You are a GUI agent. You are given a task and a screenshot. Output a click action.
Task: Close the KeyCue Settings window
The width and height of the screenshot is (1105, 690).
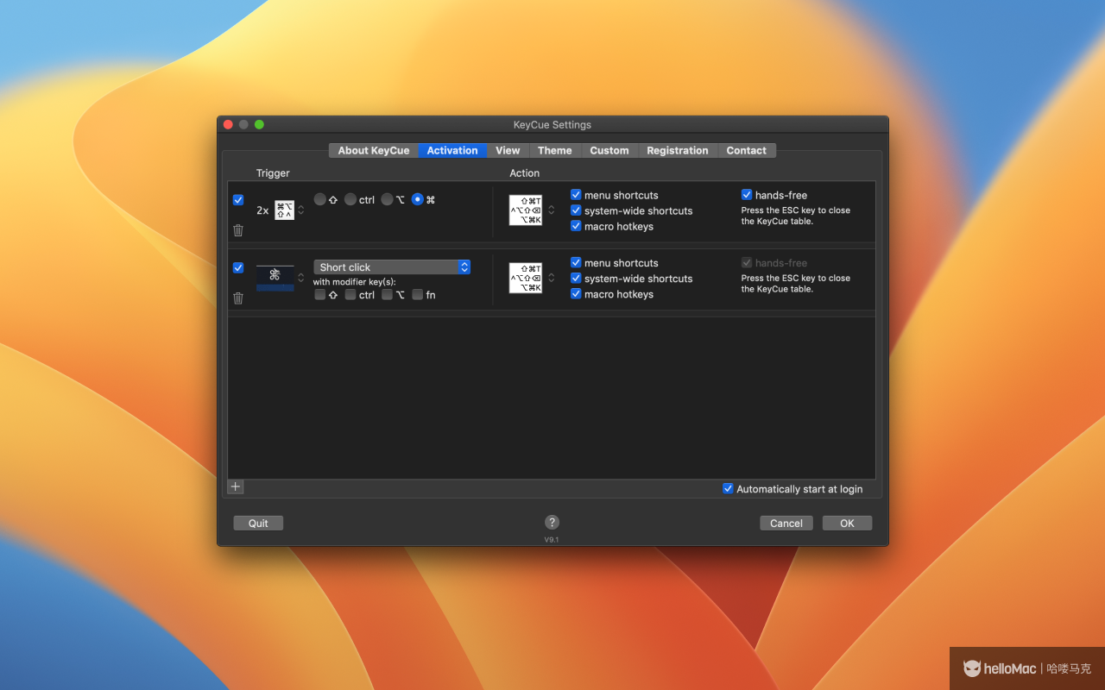228,125
